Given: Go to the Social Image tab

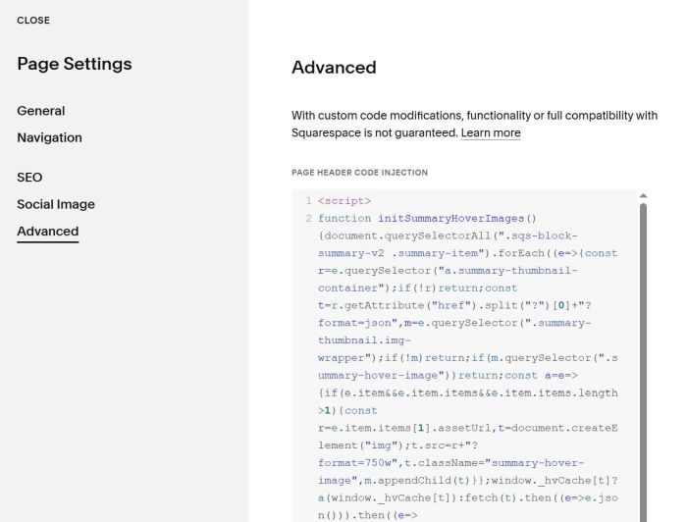Looking at the screenshot, I should point(56,204).
